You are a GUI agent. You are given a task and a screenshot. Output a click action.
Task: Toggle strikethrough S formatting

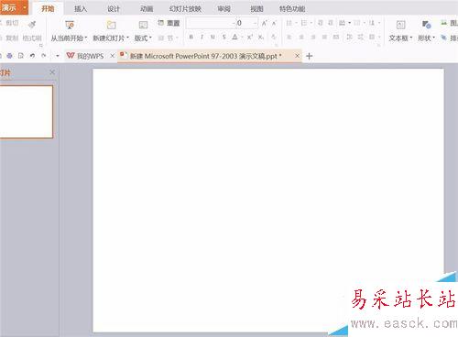coord(224,37)
